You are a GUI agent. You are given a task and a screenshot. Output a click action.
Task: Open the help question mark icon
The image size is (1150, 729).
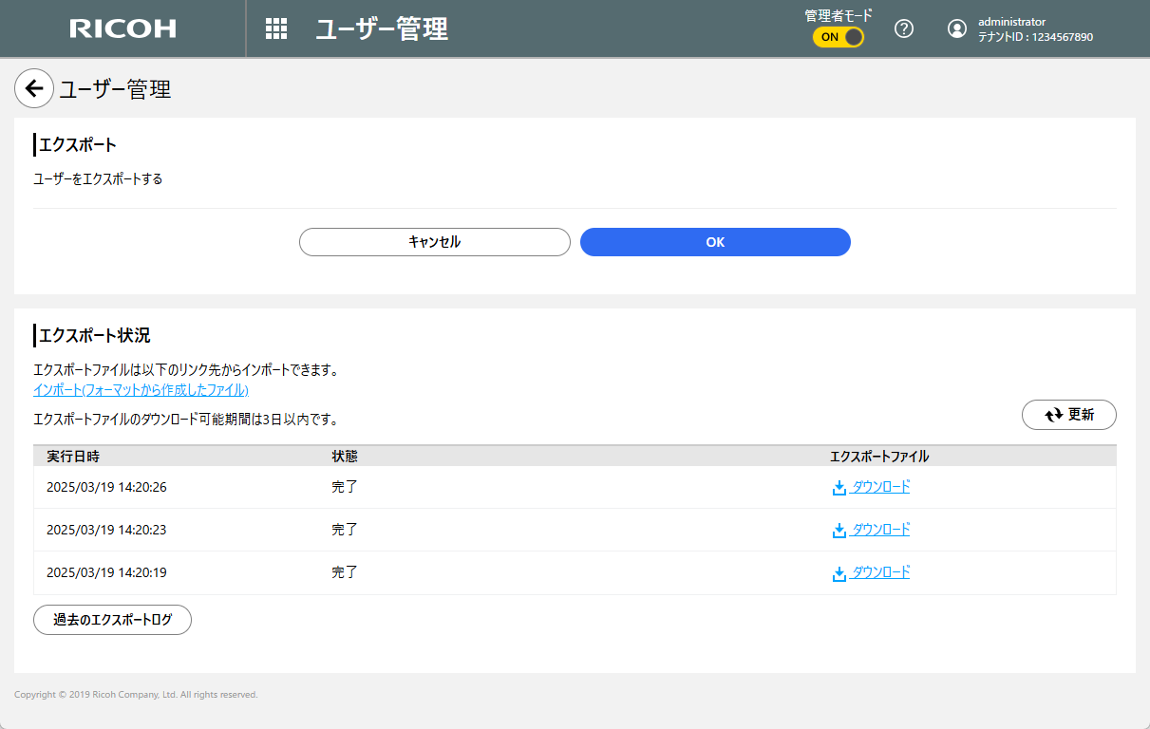904,28
